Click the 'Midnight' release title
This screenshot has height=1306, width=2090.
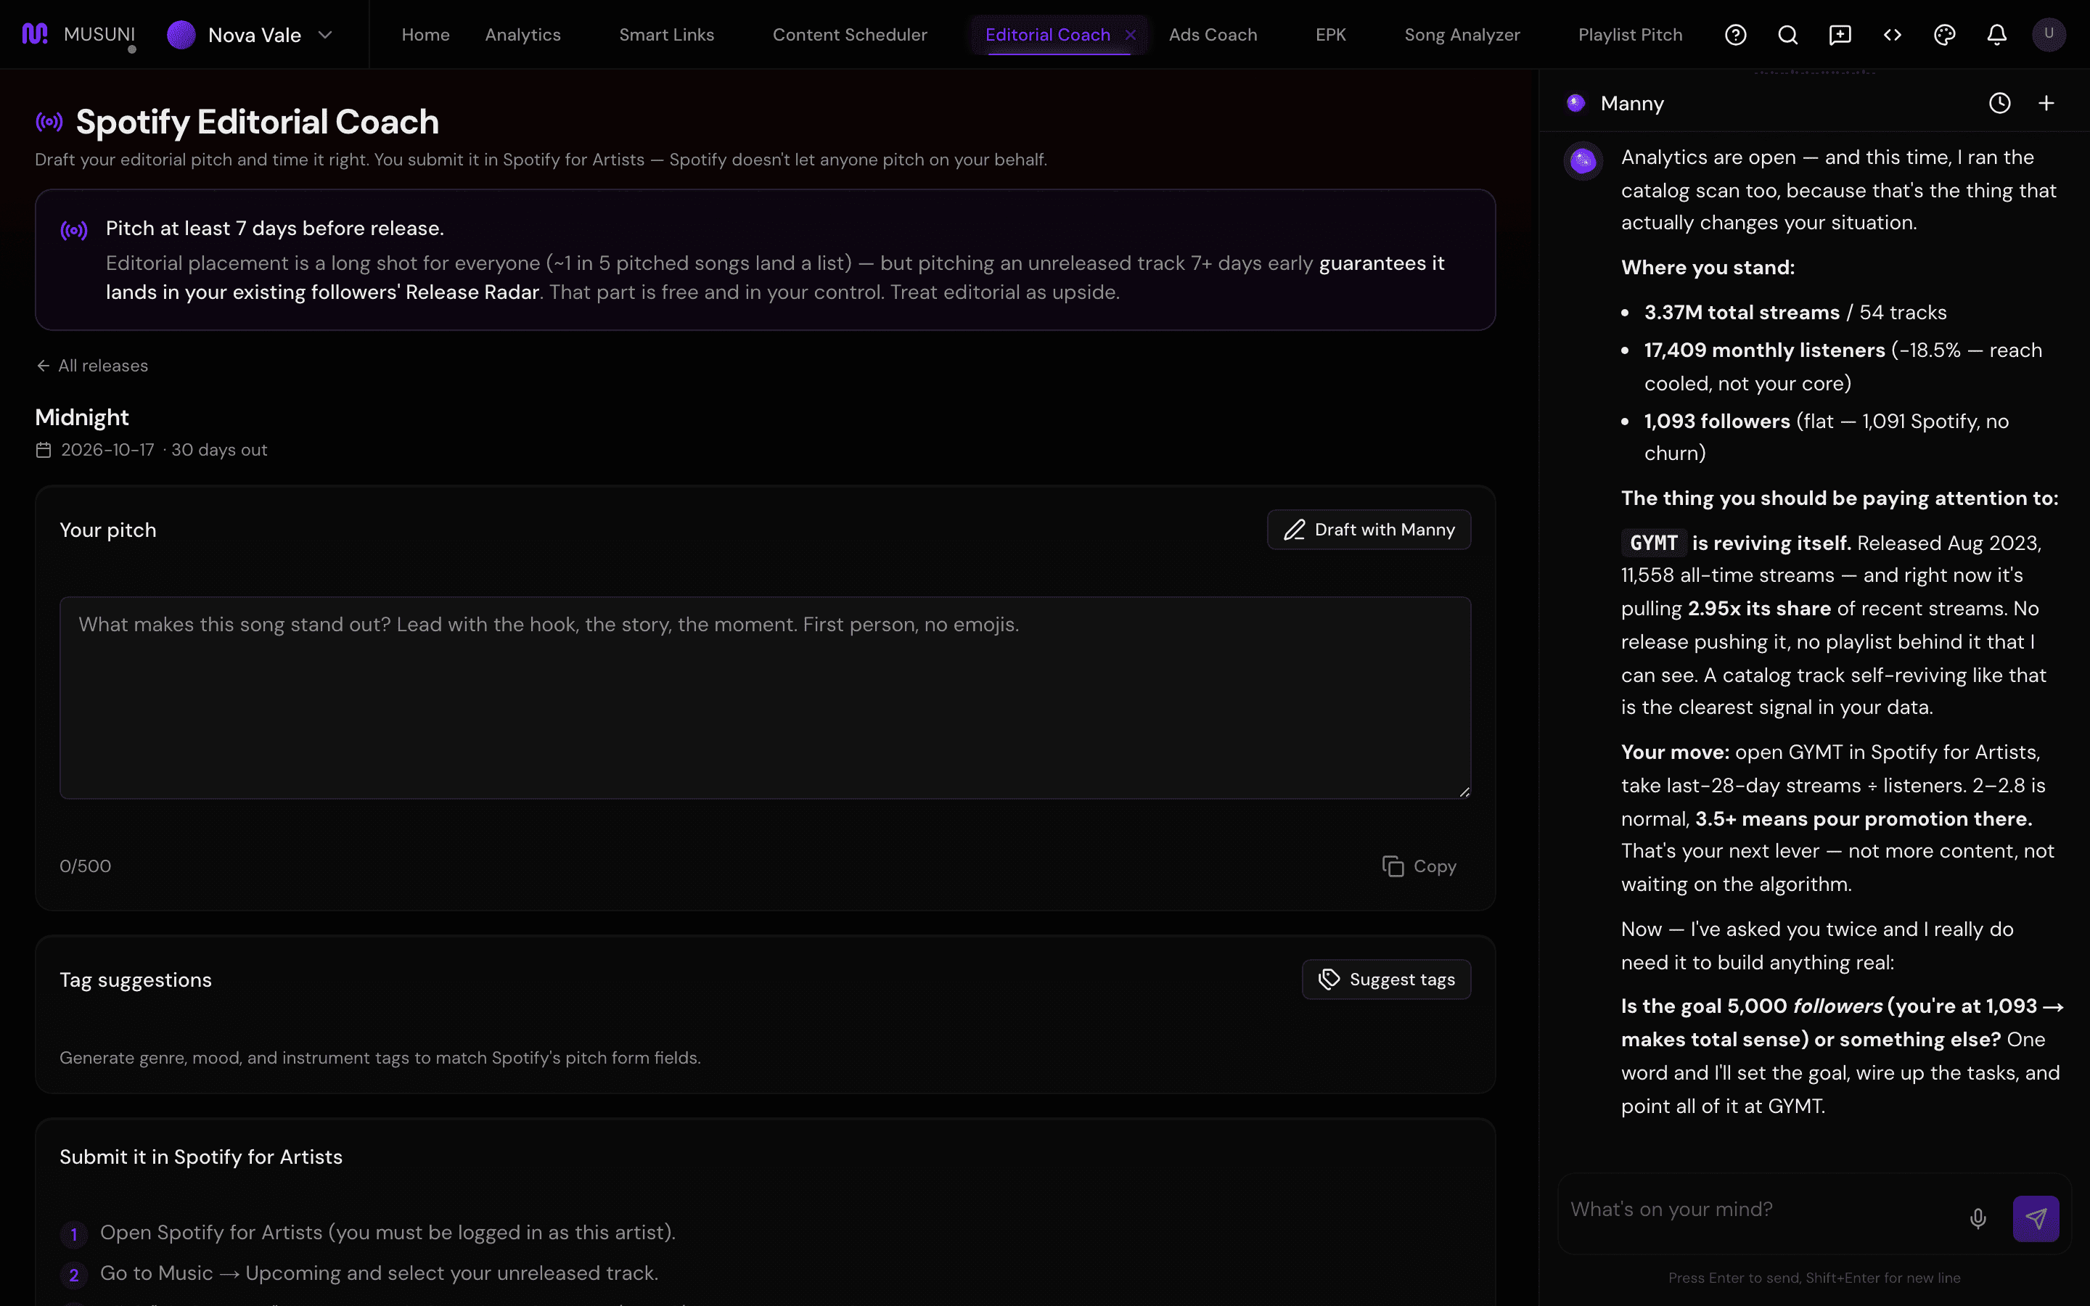coord(81,417)
